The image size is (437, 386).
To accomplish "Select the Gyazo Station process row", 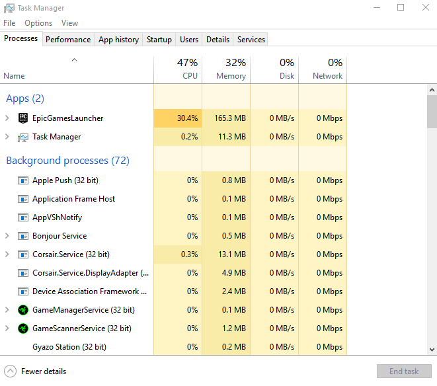I will coord(69,347).
